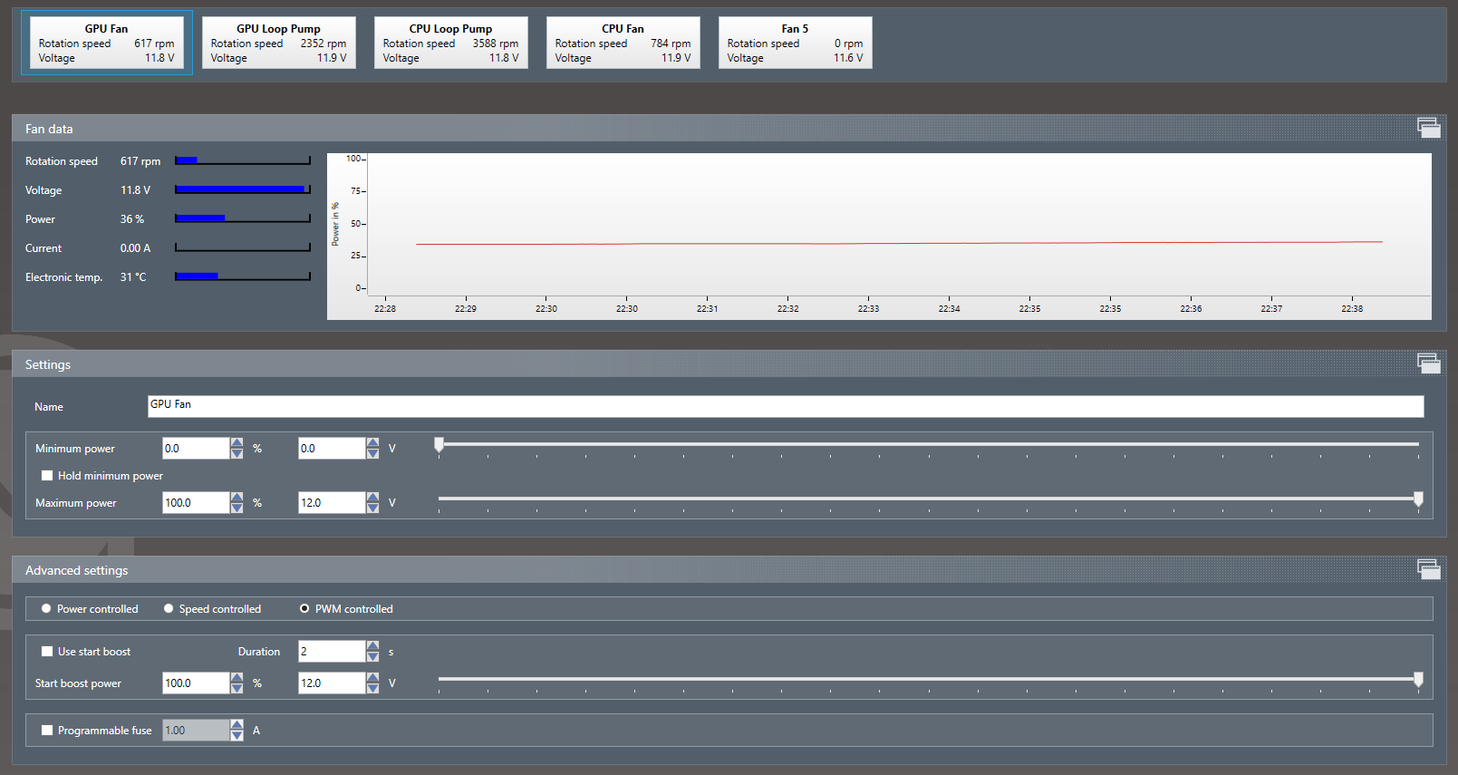Select Speed controlled mode
Image resolution: width=1458 pixels, height=775 pixels.
[169, 609]
